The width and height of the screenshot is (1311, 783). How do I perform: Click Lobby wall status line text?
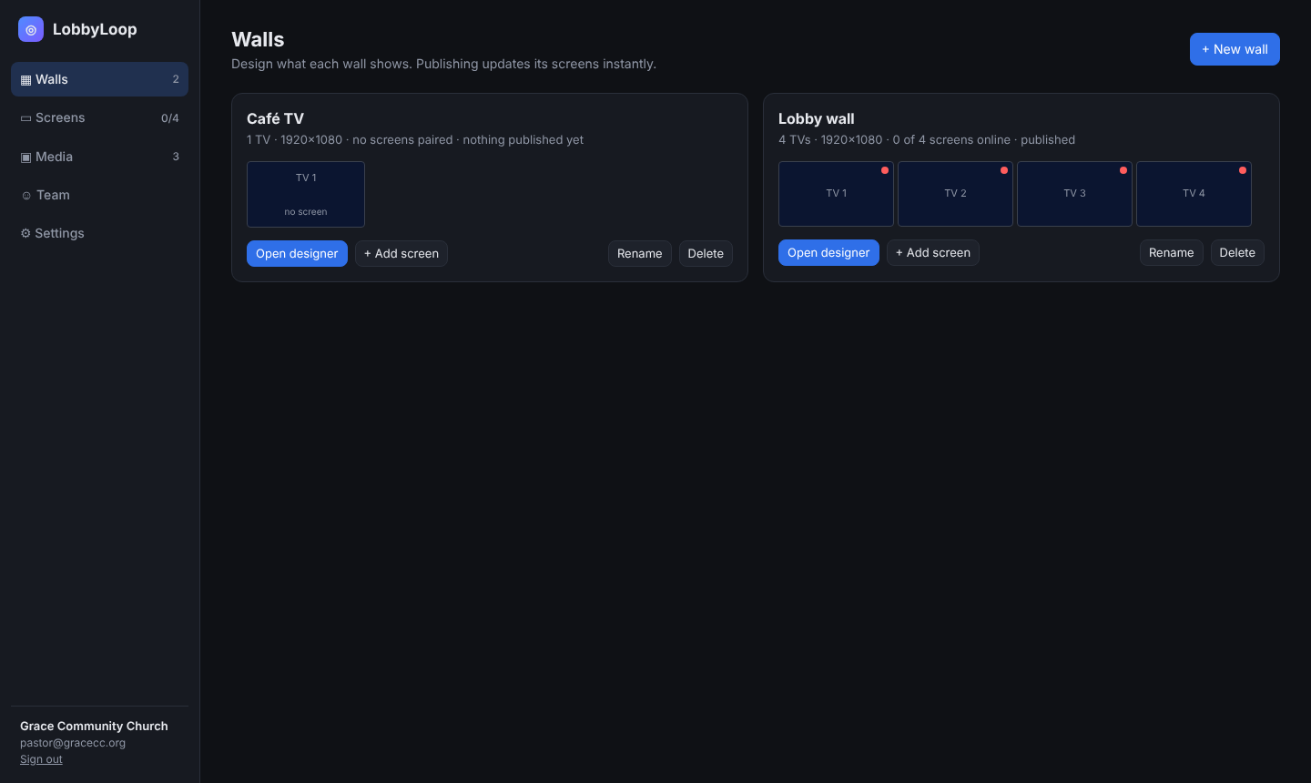coord(927,139)
